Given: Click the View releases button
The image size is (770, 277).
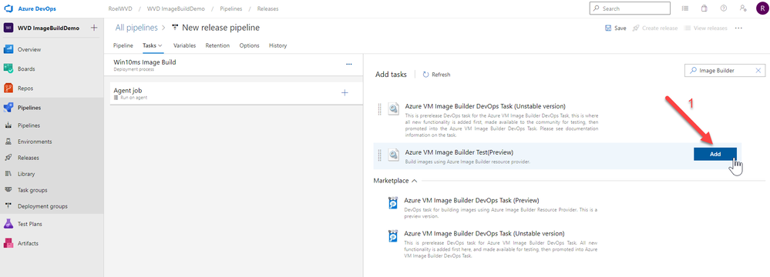Looking at the screenshot, I should [x=706, y=28].
